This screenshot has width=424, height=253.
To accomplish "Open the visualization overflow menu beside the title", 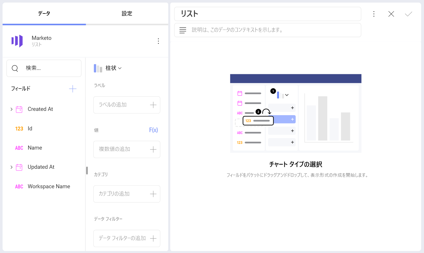I will coord(374,14).
